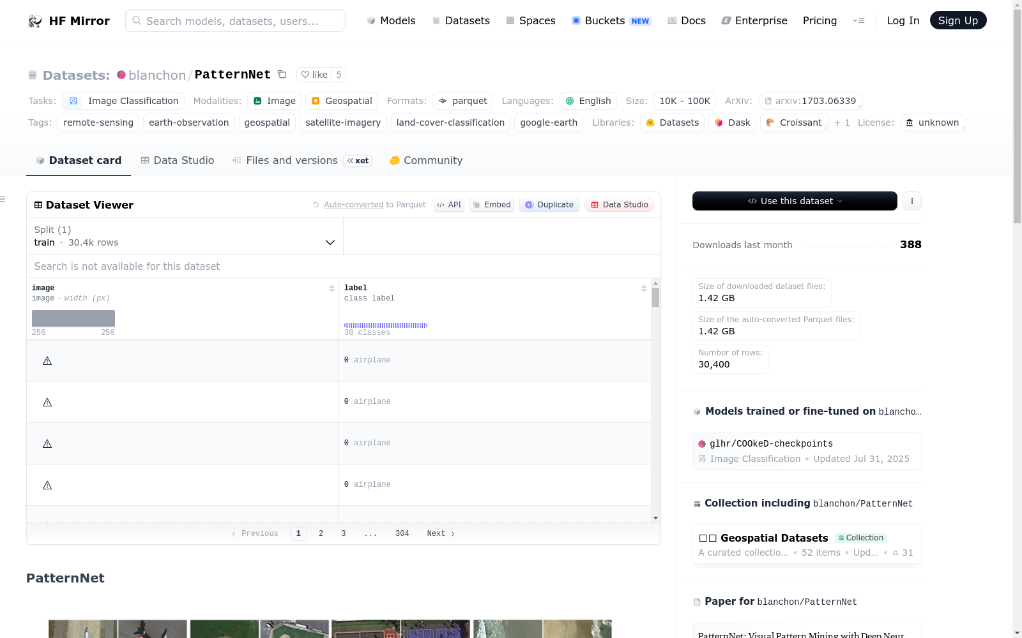Image resolution: width=1022 pixels, height=638 pixels.
Task: Click the warning icon in first airplane row
Action: pyautogui.click(x=47, y=361)
